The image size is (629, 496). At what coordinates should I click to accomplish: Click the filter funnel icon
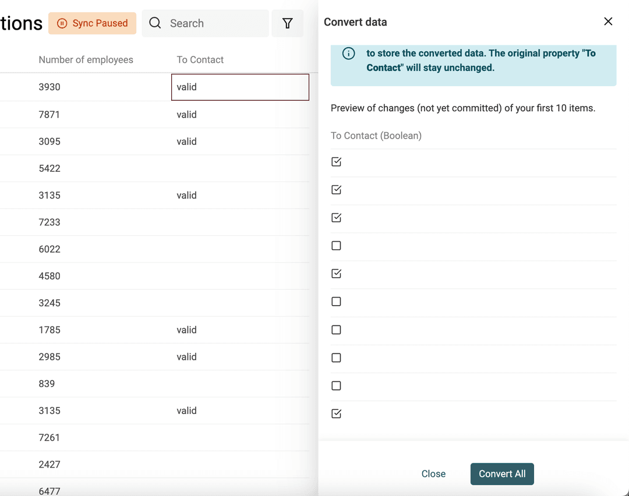tap(287, 23)
